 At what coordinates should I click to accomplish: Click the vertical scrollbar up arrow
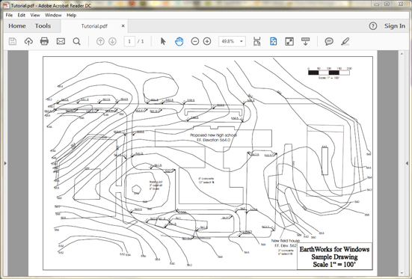tap(402, 54)
